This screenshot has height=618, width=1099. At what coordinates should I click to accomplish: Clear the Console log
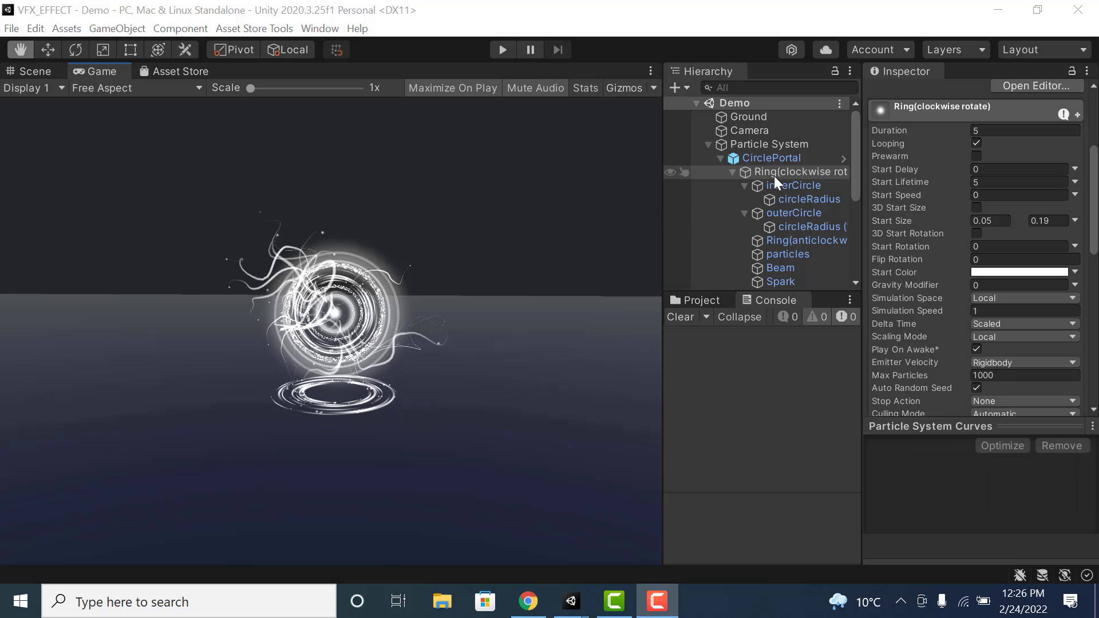tap(681, 317)
